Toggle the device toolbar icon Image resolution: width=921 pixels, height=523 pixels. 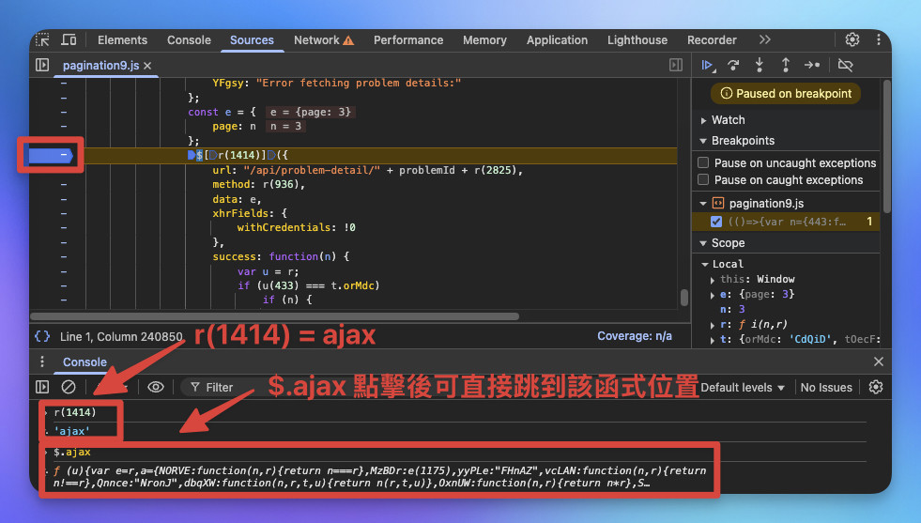[x=69, y=39]
